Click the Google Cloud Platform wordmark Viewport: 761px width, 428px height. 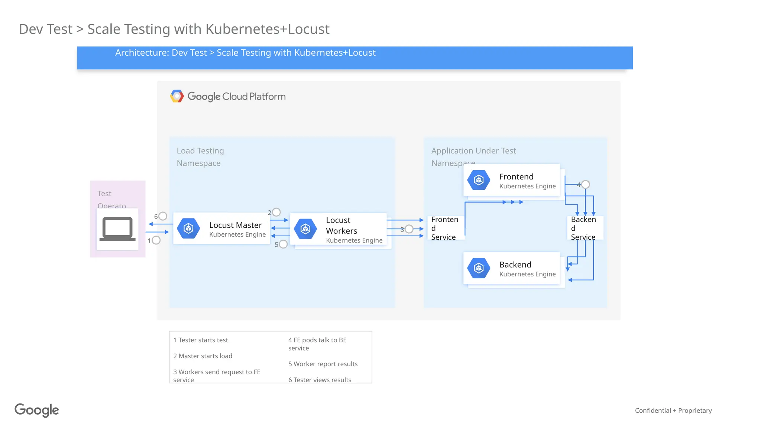[x=237, y=97]
